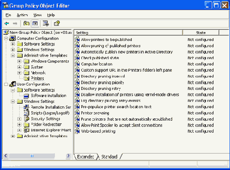Click the User Configuration user icon
Screen dimensions: 230x170
13,84
